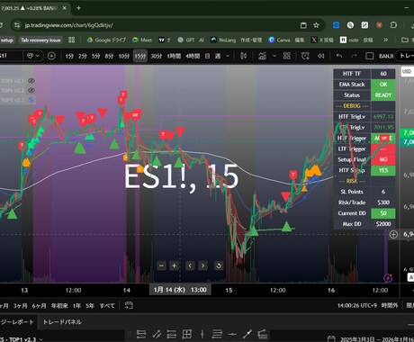Switch to the 30分 timeframe
This screenshot has height=342, width=414.
[x=156, y=56]
